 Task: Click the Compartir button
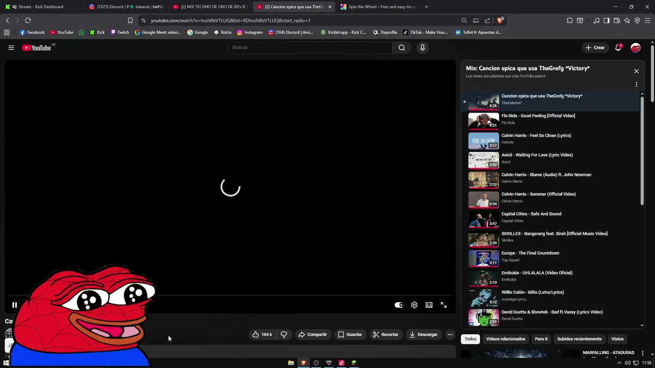click(313, 334)
